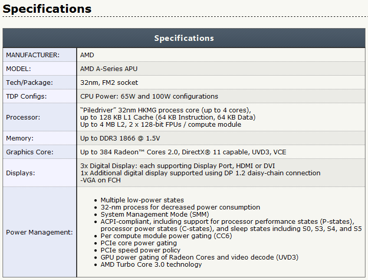This screenshot has width=368, height=280.
Task: Select the CPU Power 65W and 100W text
Action: (149, 97)
